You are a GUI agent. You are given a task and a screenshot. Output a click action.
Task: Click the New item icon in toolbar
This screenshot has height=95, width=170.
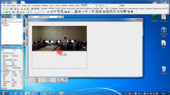pos(4,9)
